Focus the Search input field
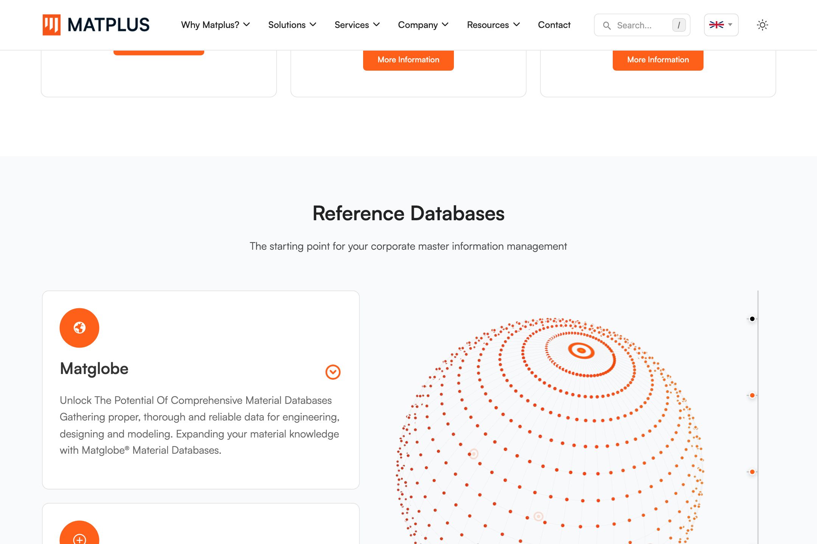 [x=642, y=25]
